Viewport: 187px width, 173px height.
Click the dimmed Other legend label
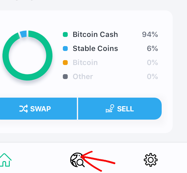pos(83,77)
